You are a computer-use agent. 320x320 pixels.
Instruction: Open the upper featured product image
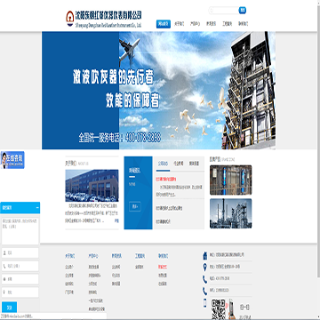coord(231,180)
